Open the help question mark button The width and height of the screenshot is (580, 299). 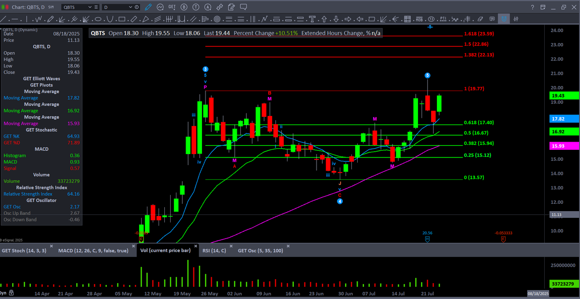[532, 7]
